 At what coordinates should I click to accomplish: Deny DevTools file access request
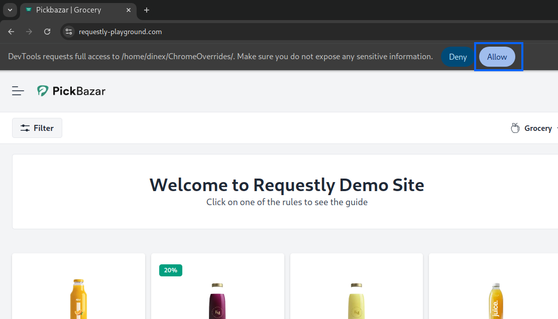click(x=458, y=57)
